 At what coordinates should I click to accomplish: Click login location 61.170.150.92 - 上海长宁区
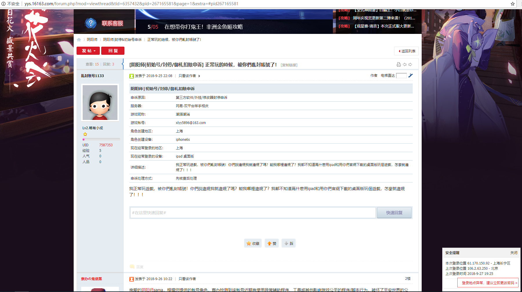[489, 263]
